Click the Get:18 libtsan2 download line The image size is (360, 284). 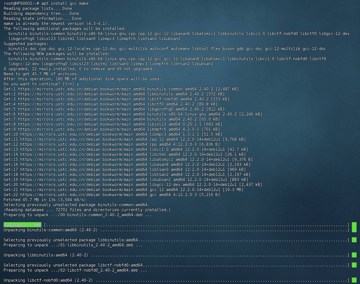tap(127, 174)
